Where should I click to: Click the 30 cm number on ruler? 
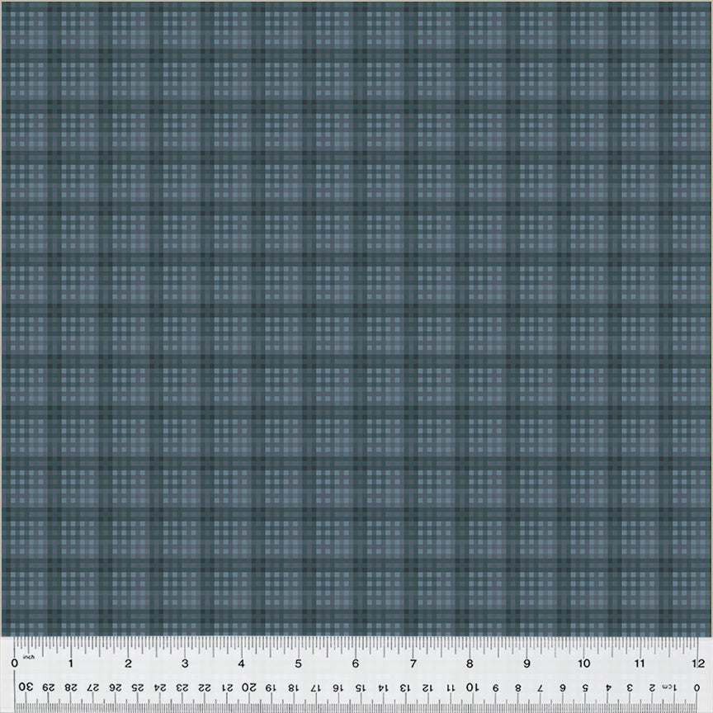pyautogui.click(x=26, y=687)
